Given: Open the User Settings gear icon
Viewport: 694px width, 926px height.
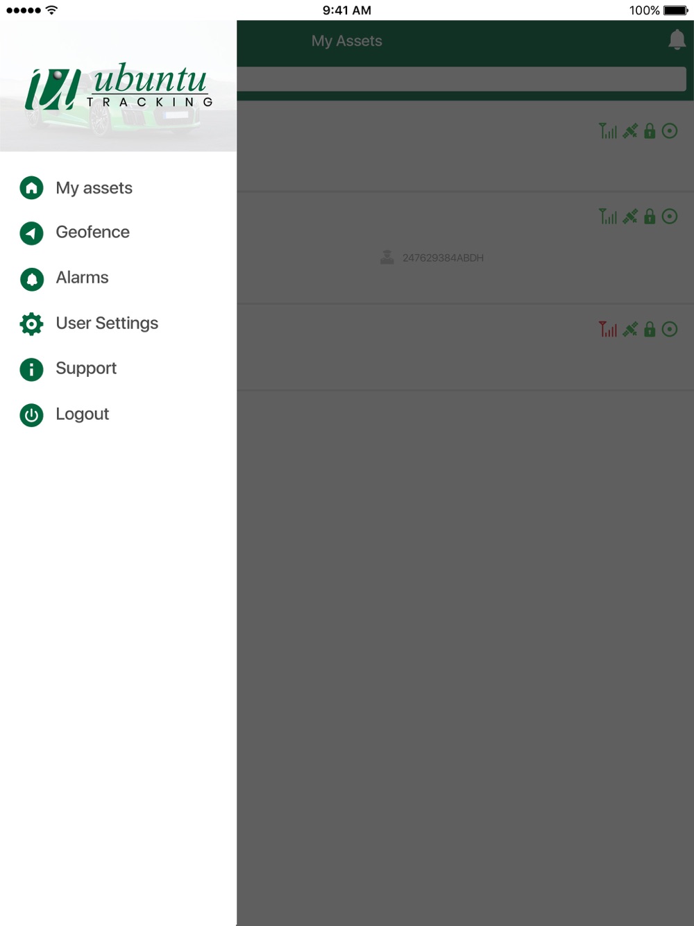Looking at the screenshot, I should (31, 323).
